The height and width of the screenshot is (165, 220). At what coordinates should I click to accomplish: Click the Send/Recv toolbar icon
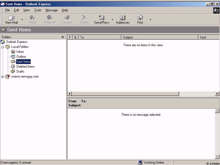pos(102,18)
